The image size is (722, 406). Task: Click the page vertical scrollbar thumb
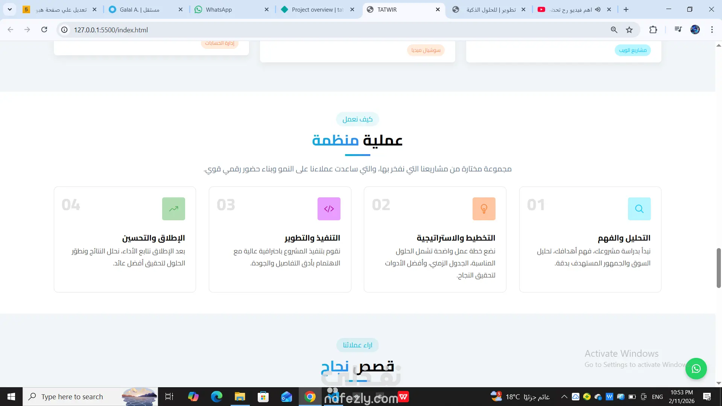pos(718,268)
